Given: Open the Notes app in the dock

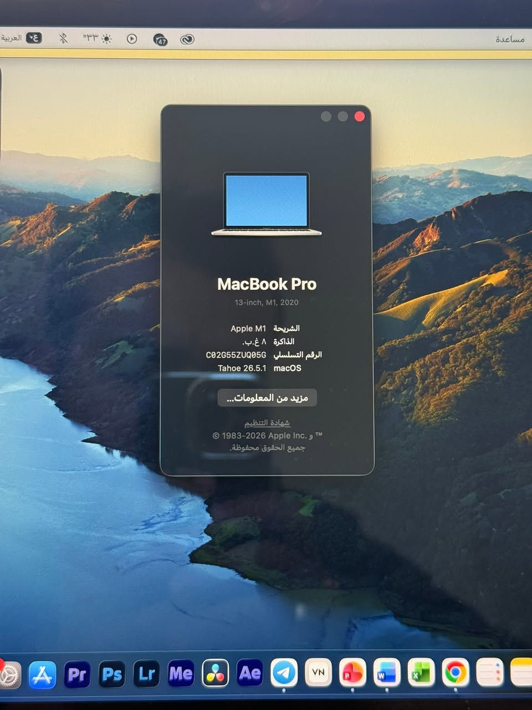Looking at the screenshot, I should pos(521,673).
